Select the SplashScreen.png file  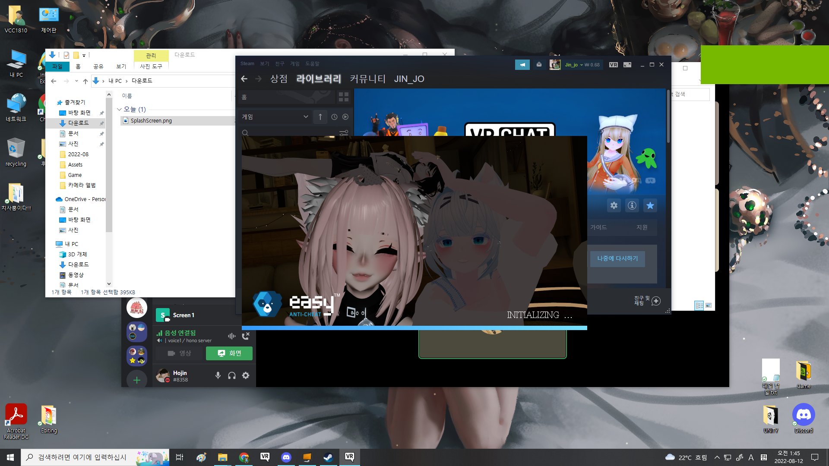tap(151, 121)
